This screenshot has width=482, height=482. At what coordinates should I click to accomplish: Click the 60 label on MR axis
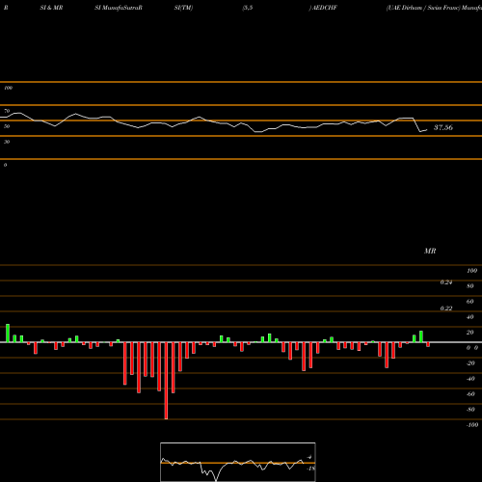[470, 302]
